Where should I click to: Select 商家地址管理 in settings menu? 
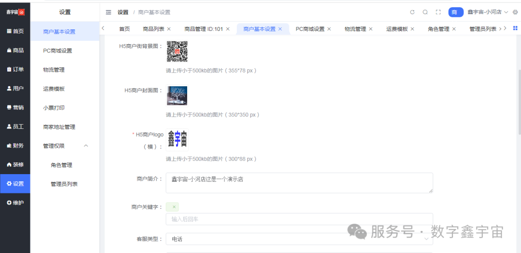pyautogui.click(x=65, y=127)
